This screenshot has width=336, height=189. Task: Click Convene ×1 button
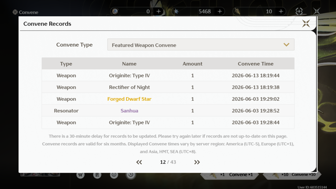pos(230,175)
